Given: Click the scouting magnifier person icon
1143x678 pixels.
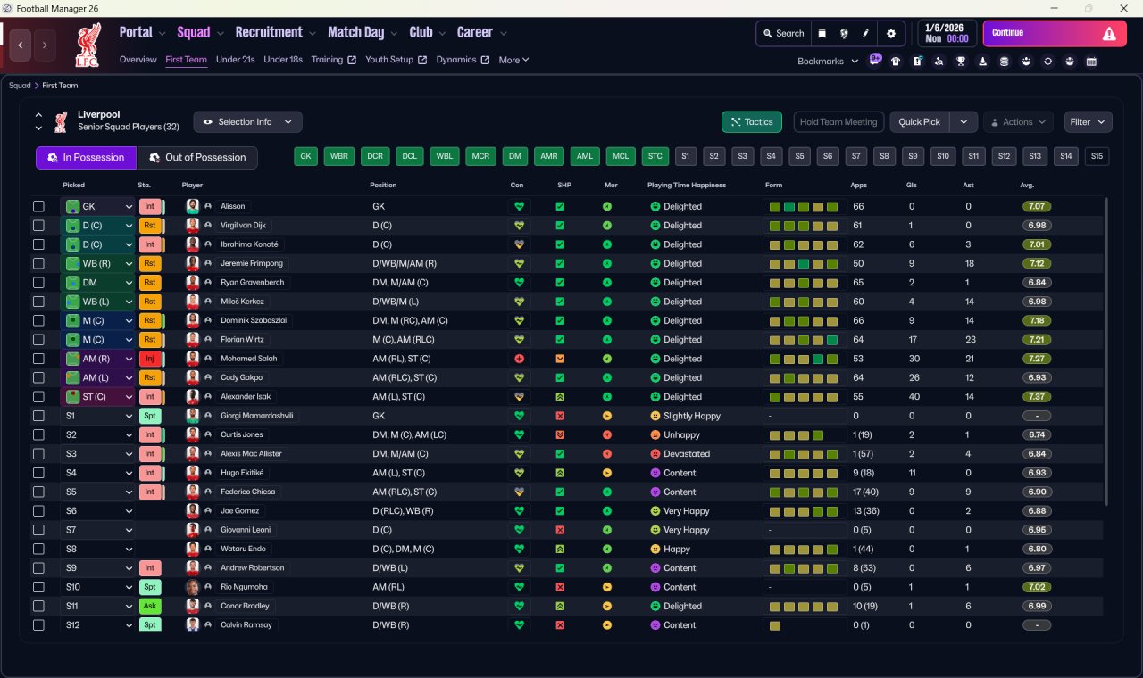Looking at the screenshot, I should pyautogui.click(x=939, y=62).
